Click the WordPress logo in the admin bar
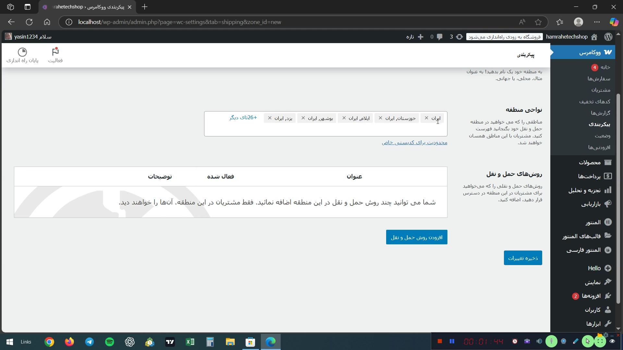The width and height of the screenshot is (623, 350). click(608, 37)
